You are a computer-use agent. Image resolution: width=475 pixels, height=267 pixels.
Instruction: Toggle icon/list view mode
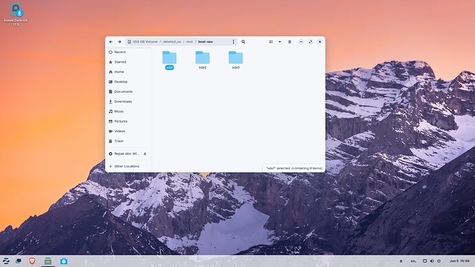tap(271, 42)
